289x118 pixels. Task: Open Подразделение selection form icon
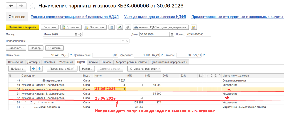[x=127, y=41]
